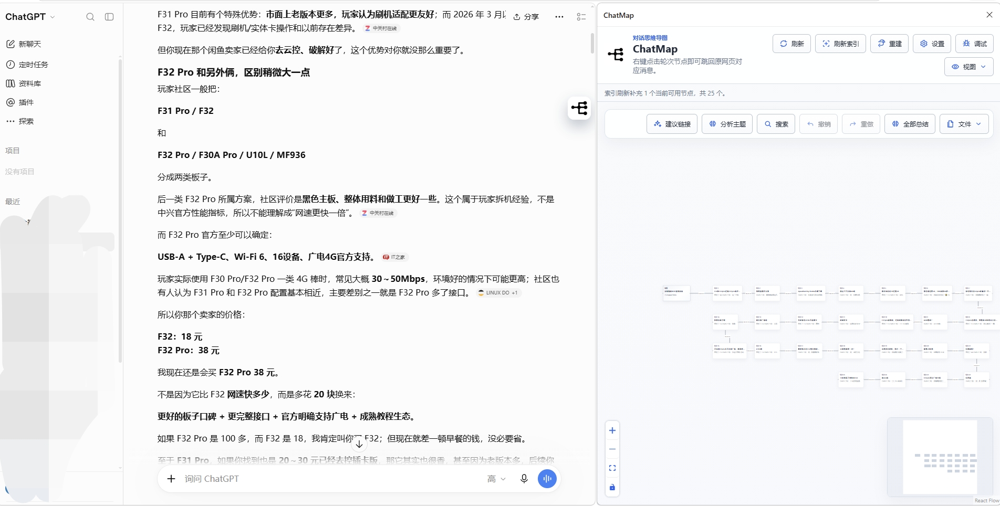
Task: Open ChatGPT search icon in sidebar
Action: (90, 17)
